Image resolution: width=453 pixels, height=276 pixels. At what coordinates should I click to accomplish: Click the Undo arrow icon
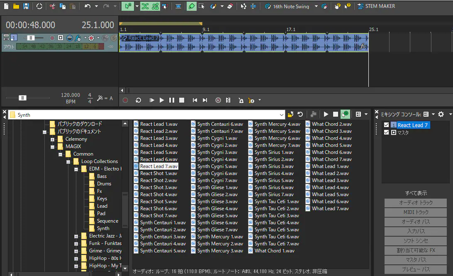[x=87, y=6]
